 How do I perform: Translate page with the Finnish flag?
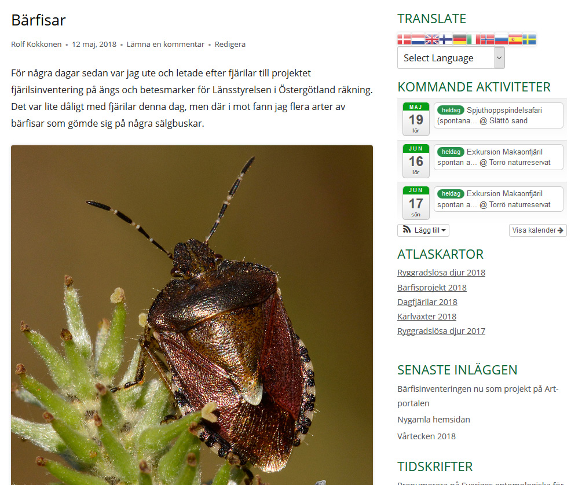(x=446, y=39)
